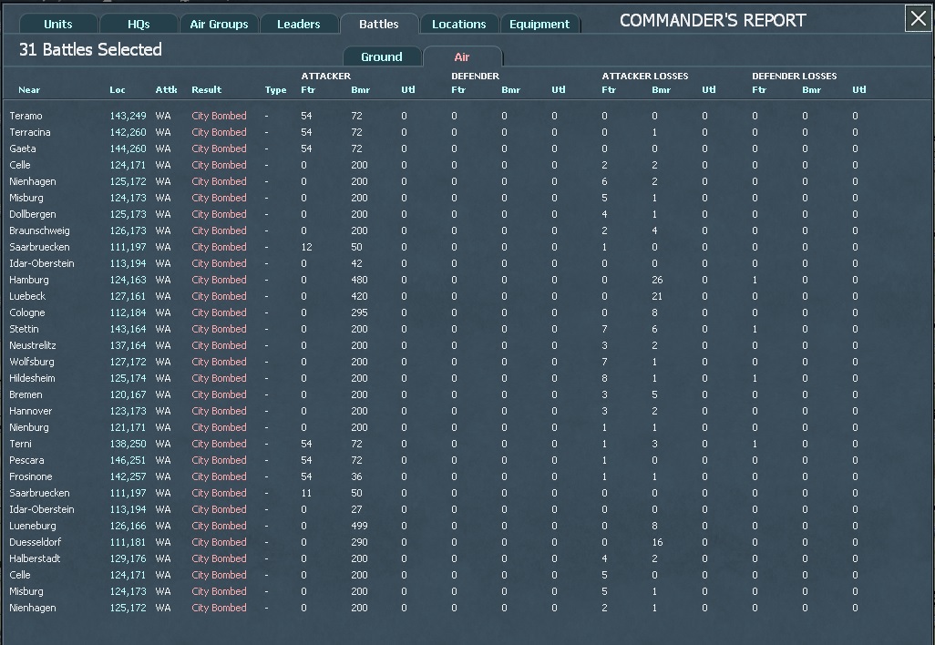Sort by Defender Losses Ftr header

tap(758, 90)
